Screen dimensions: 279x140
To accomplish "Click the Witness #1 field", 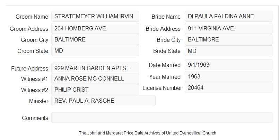I will coord(95,78).
